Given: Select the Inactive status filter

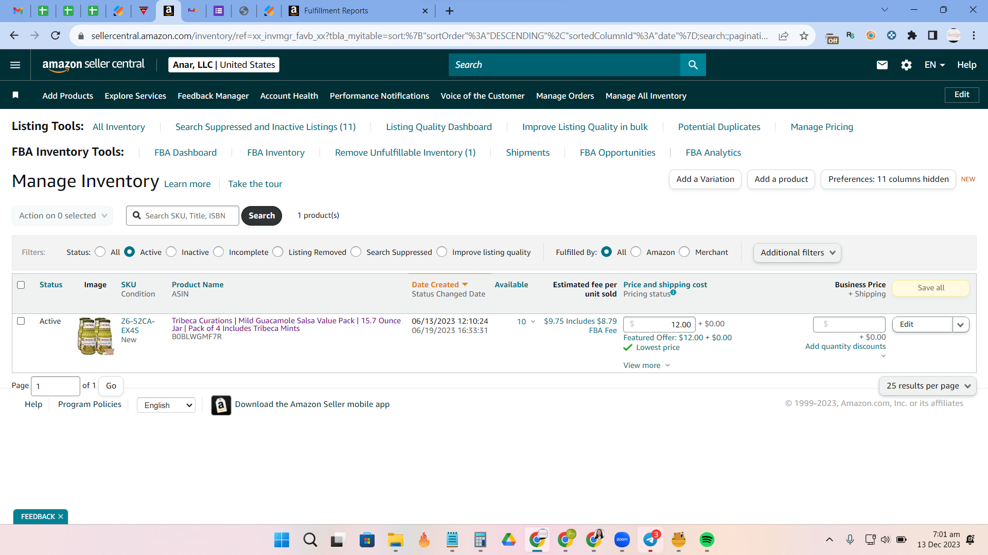Looking at the screenshot, I should [x=171, y=252].
